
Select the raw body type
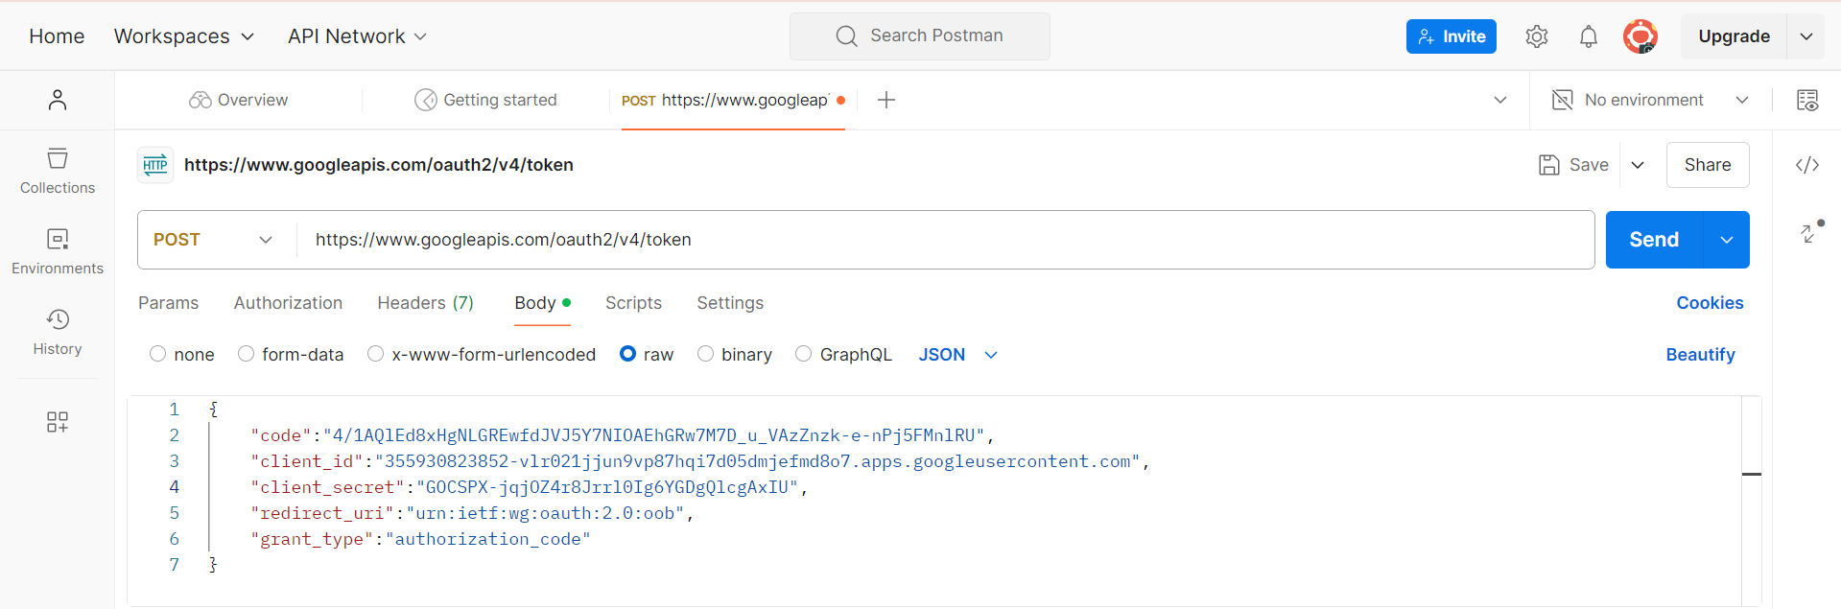point(628,354)
